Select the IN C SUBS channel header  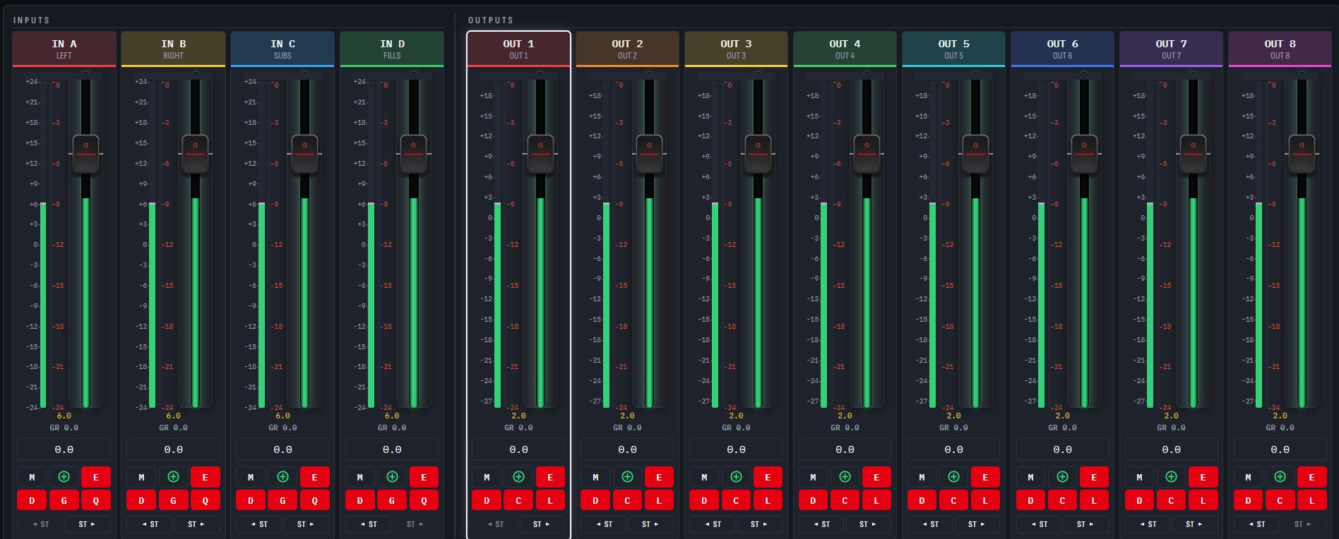[282, 49]
